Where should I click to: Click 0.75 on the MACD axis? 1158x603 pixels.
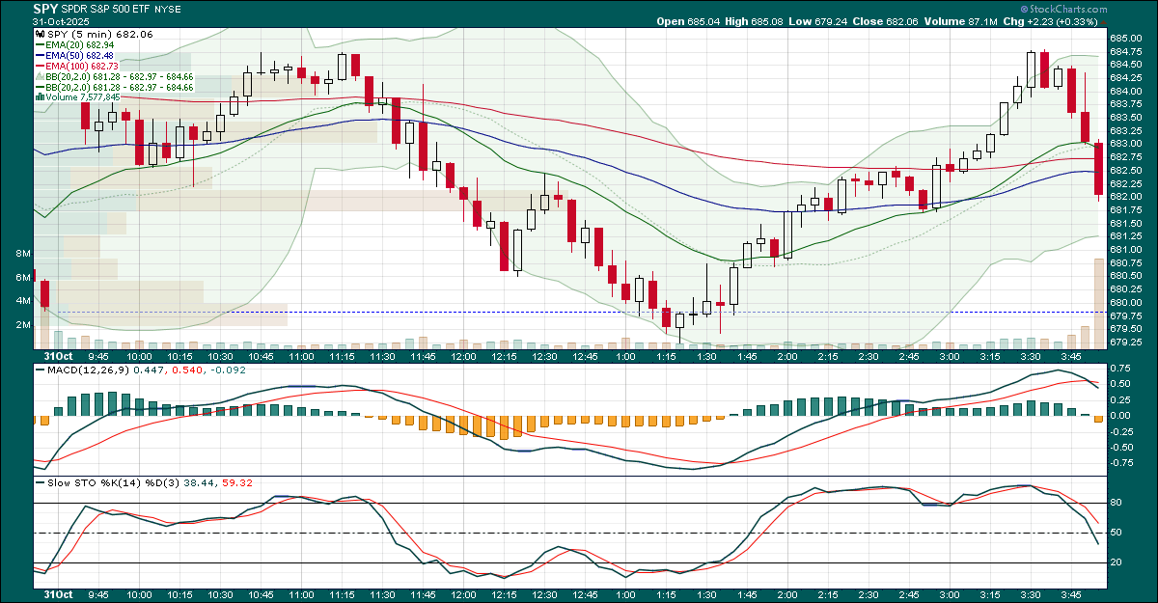1120,369
